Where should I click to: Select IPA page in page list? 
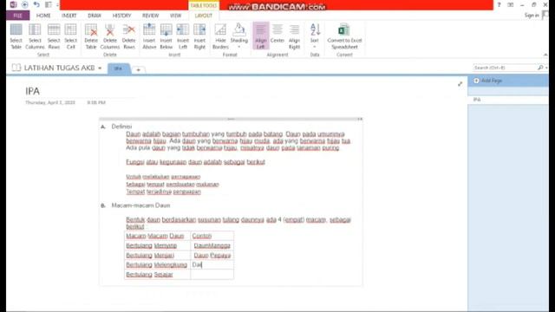coord(508,100)
